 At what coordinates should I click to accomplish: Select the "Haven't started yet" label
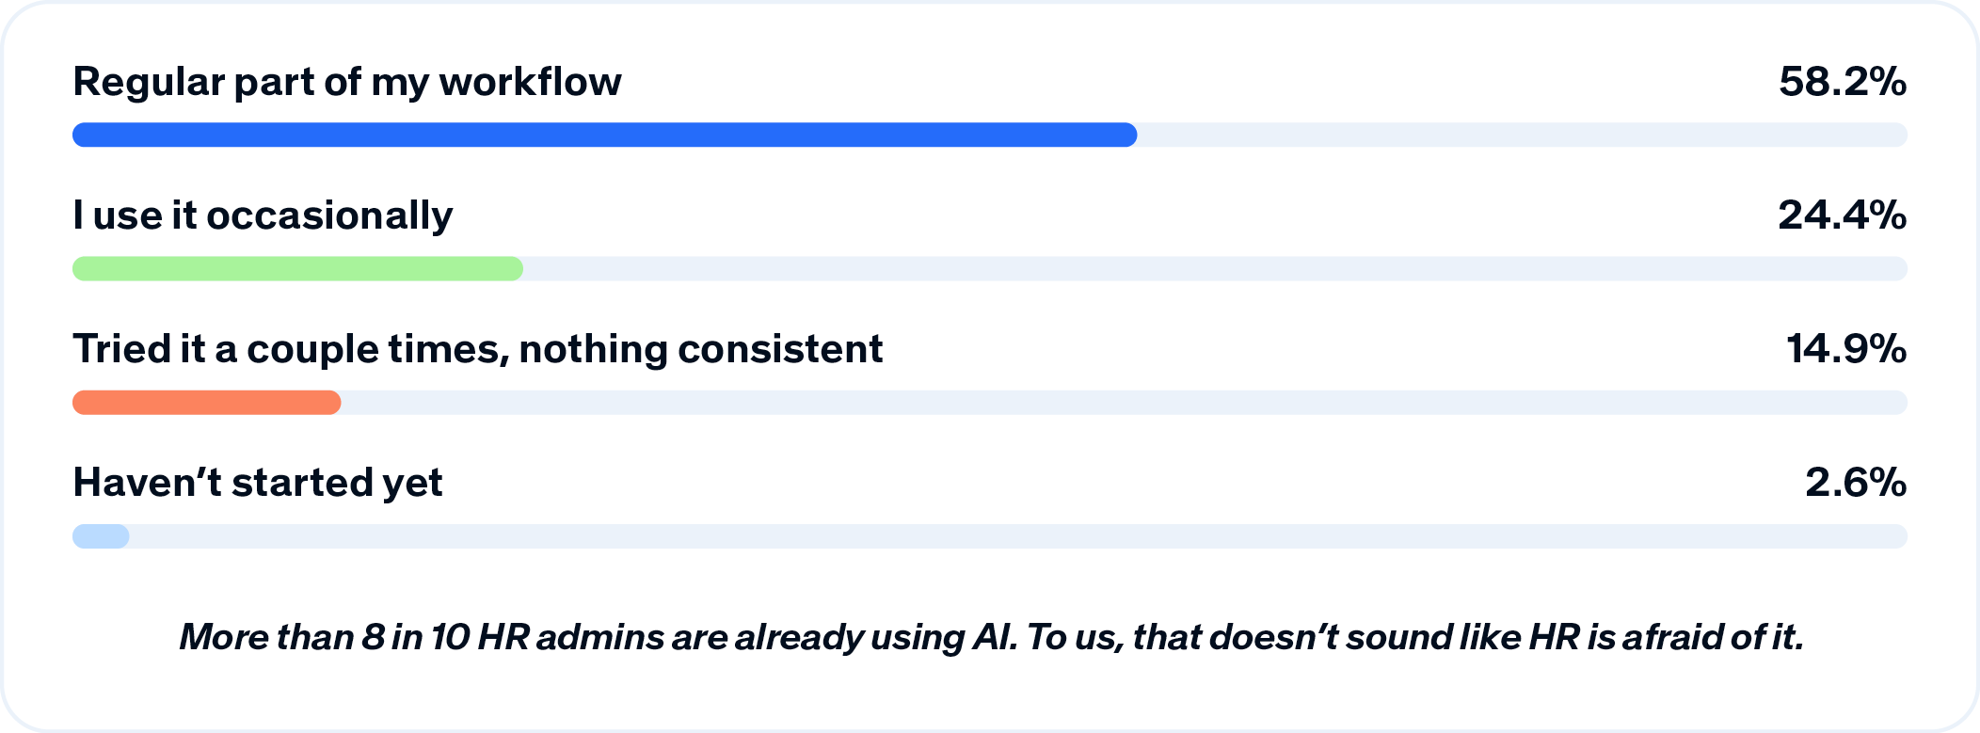[258, 483]
